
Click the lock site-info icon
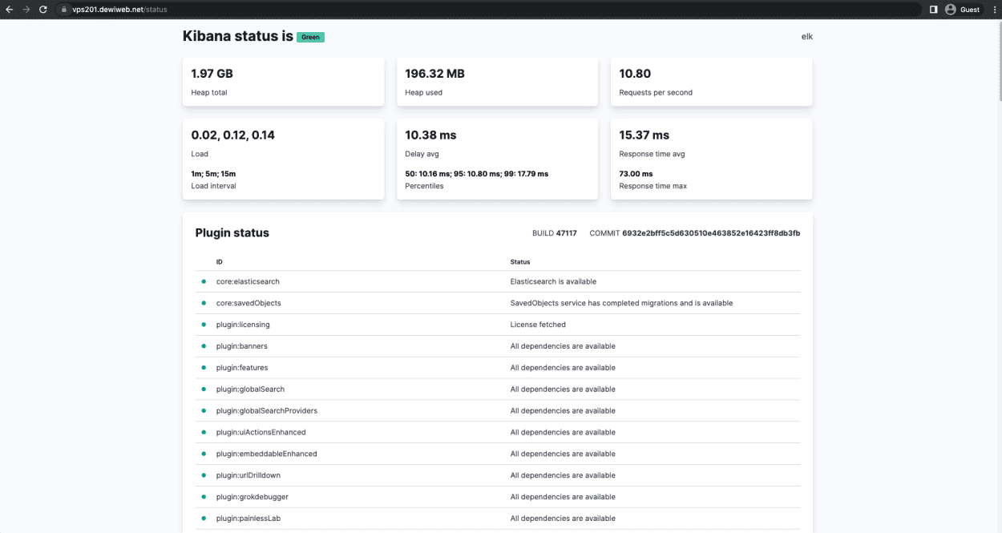point(65,10)
